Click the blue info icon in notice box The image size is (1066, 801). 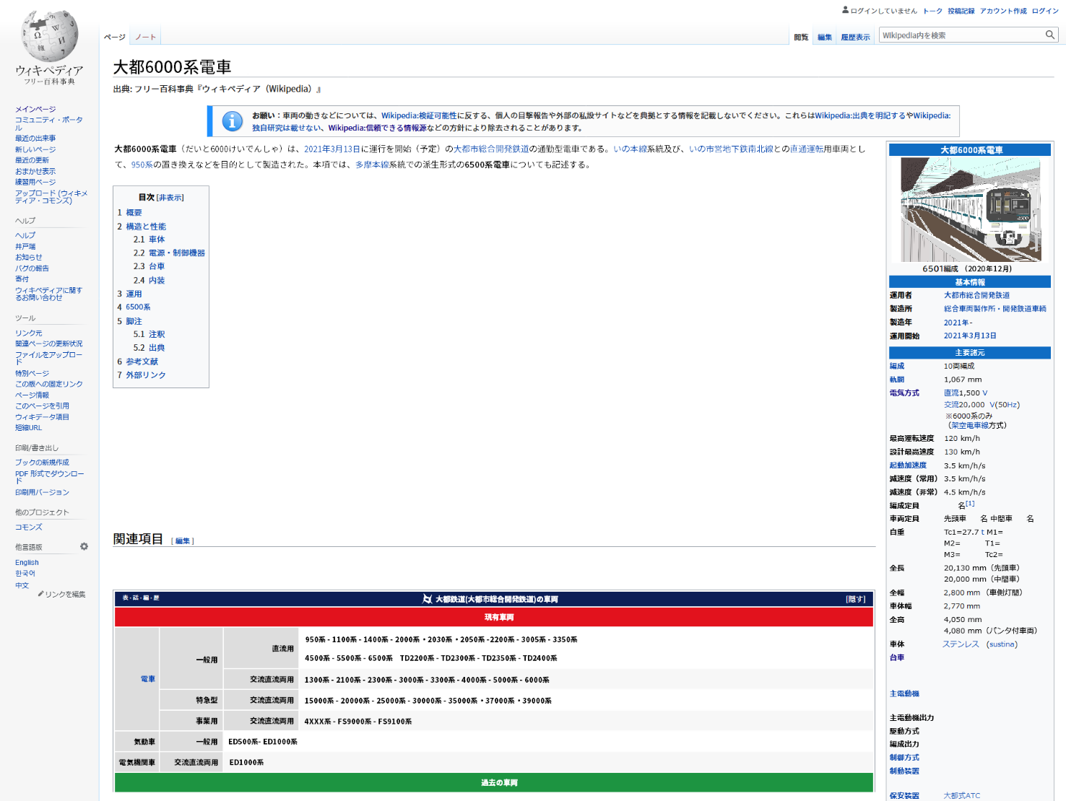pos(232,121)
